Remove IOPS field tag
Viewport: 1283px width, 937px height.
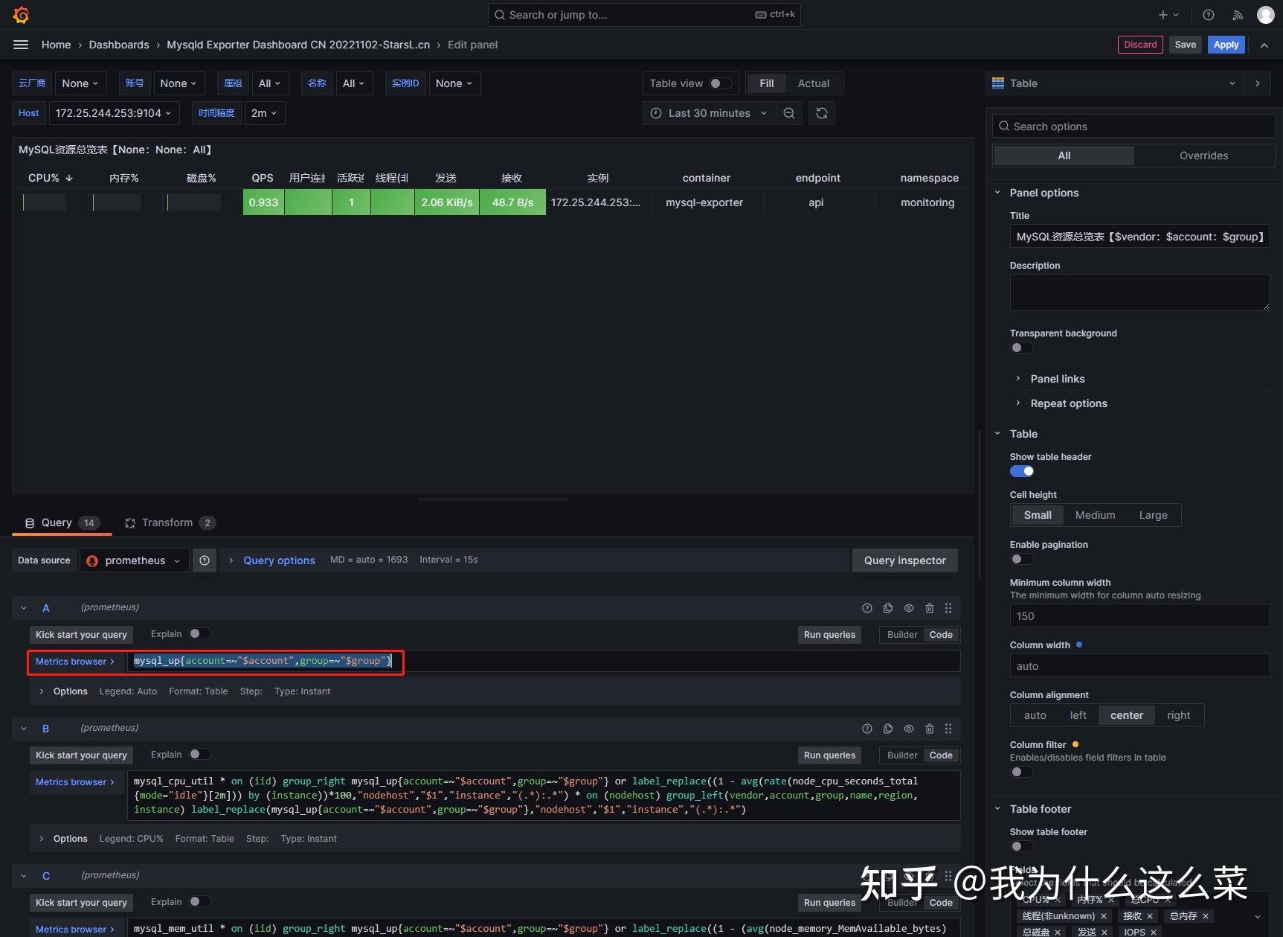pyautogui.click(x=1154, y=933)
